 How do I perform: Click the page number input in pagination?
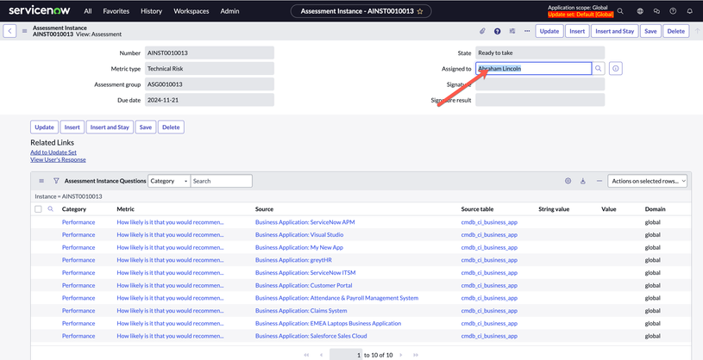click(346, 355)
